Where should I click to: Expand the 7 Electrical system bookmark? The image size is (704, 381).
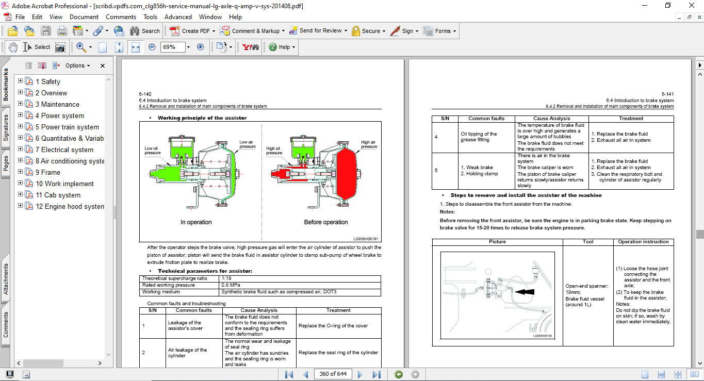(x=21, y=150)
